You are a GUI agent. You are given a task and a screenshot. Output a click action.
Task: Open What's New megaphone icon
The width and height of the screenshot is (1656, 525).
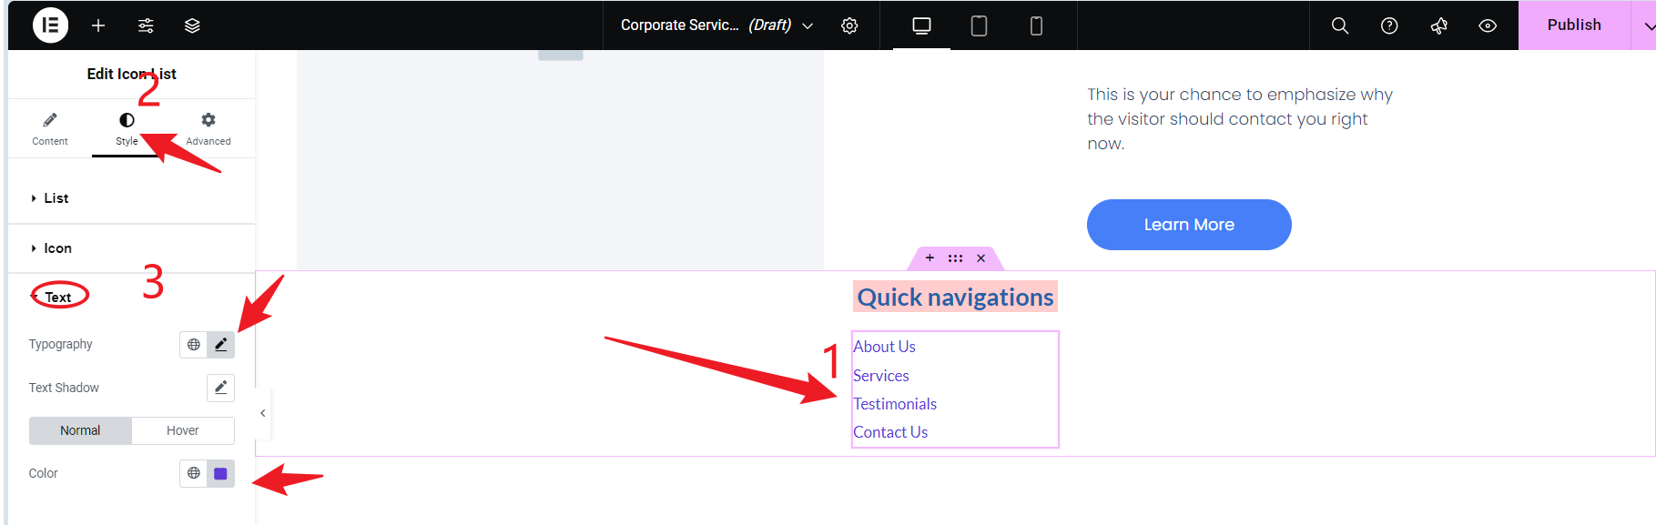1438,25
